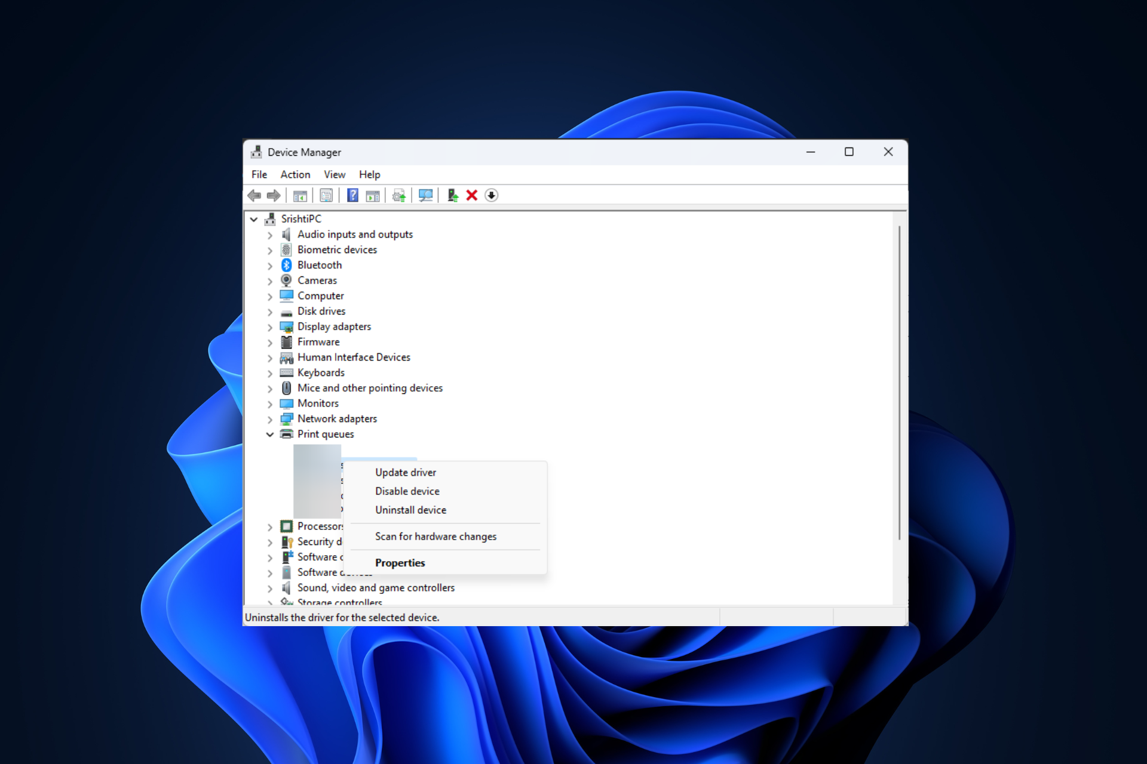Click the Device Manager title bar icon
Image resolution: width=1147 pixels, height=764 pixels.
tap(256, 152)
